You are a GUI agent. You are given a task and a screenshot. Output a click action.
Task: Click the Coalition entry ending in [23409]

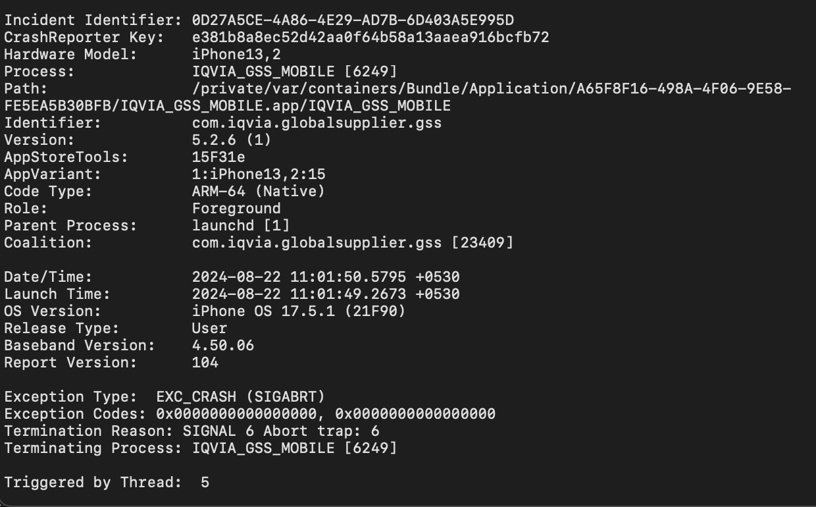pos(353,243)
